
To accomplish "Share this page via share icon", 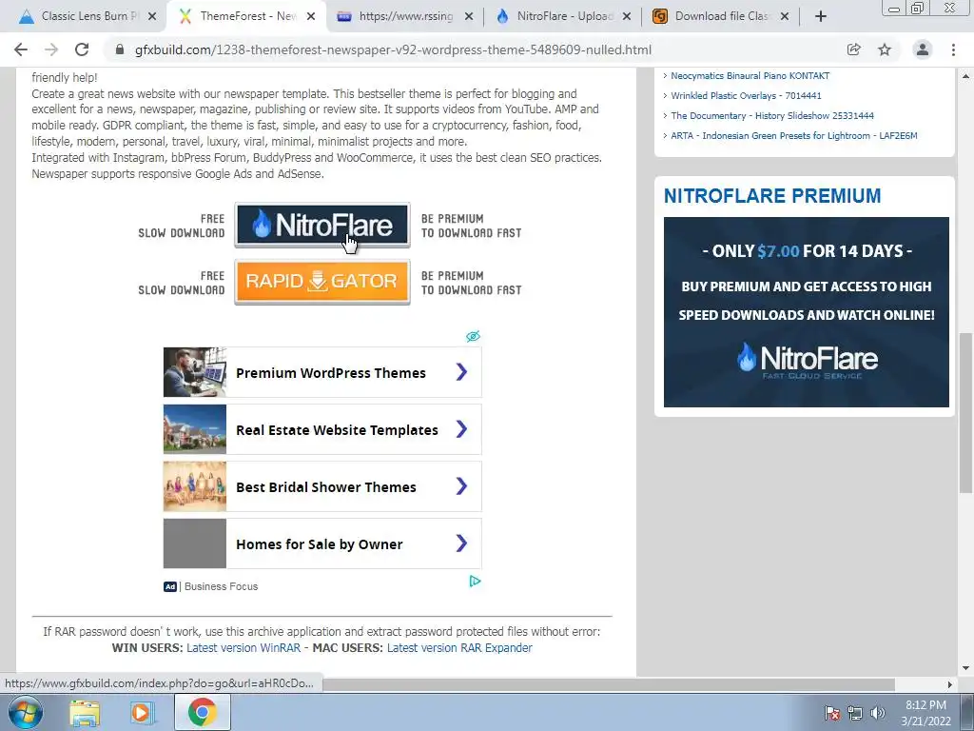I will (x=853, y=49).
